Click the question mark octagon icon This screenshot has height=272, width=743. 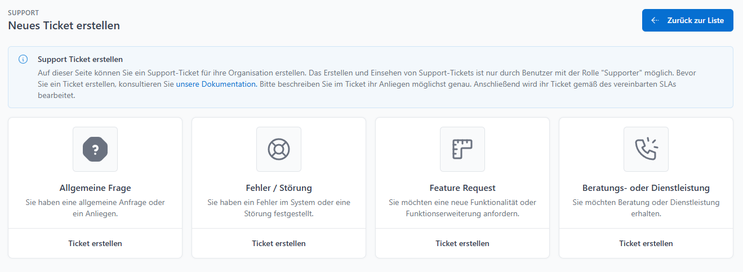click(95, 149)
